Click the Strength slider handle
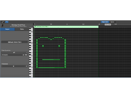Viewport: 131px width, 98px height. click(23, 55)
